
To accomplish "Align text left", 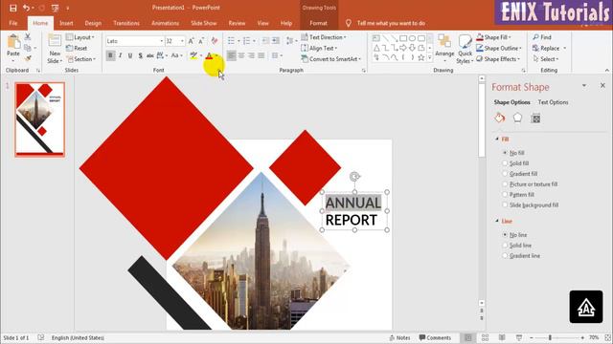I will point(232,55).
